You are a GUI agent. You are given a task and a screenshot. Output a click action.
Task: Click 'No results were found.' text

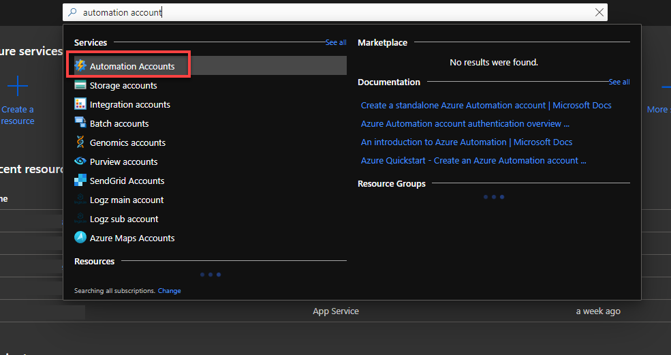click(x=494, y=63)
